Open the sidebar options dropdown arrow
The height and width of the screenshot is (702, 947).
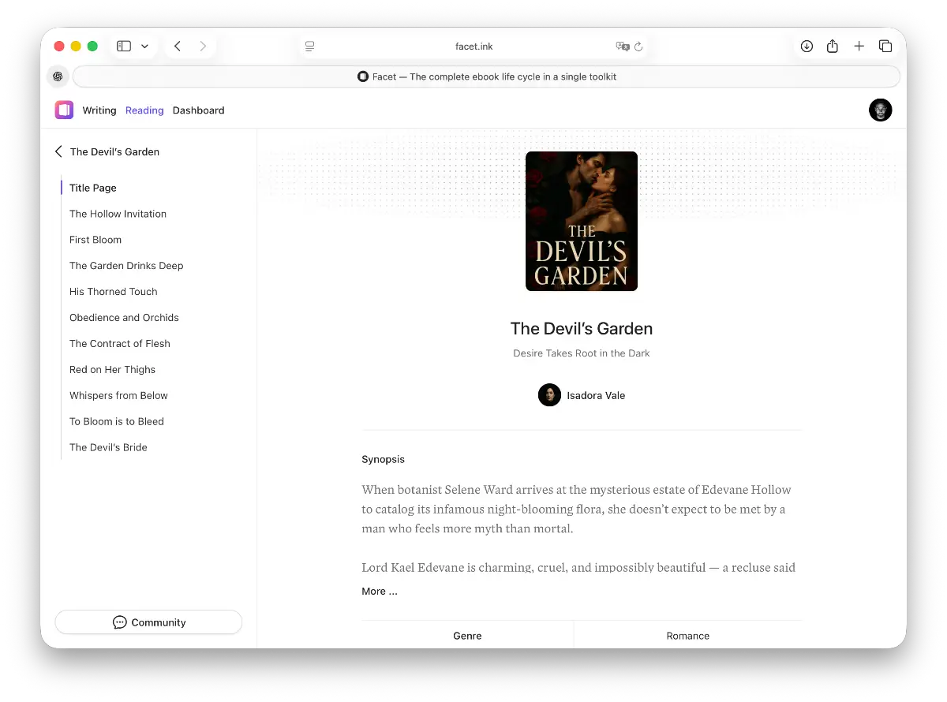click(x=144, y=47)
